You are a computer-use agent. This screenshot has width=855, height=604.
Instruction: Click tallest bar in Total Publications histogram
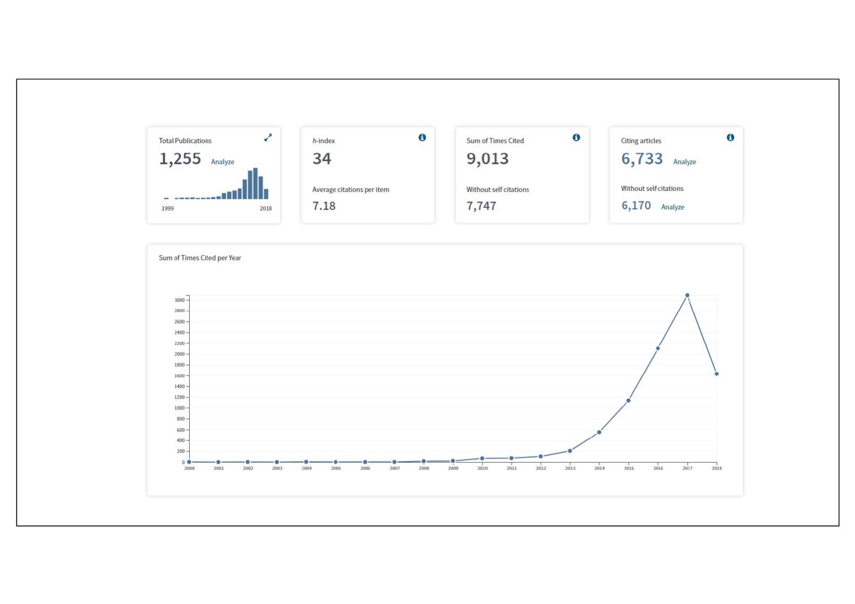pos(256,183)
